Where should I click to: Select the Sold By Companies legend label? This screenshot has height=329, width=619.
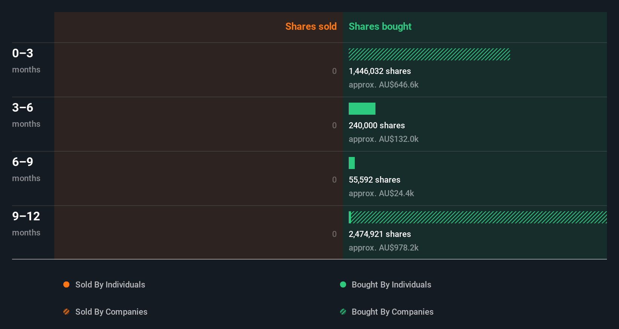pyautogui.click(x=111, y=312)
